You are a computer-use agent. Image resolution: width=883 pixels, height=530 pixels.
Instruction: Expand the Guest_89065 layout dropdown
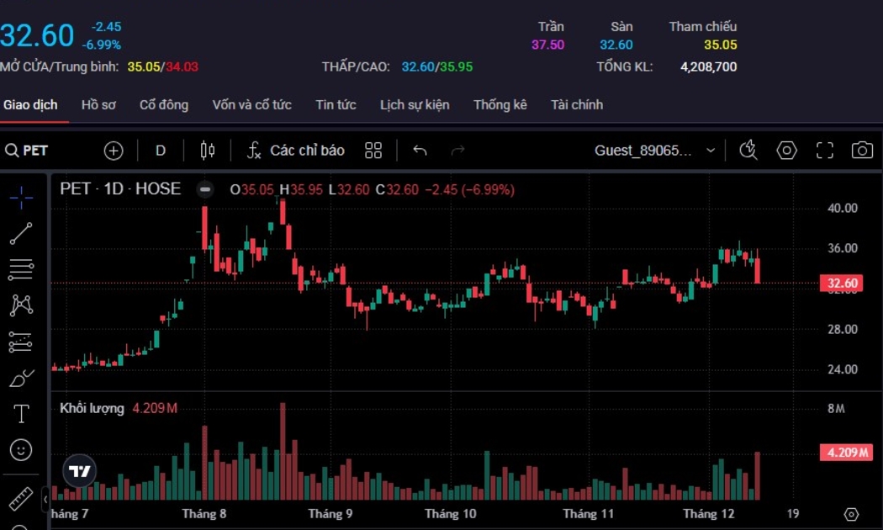pos(711,151)
